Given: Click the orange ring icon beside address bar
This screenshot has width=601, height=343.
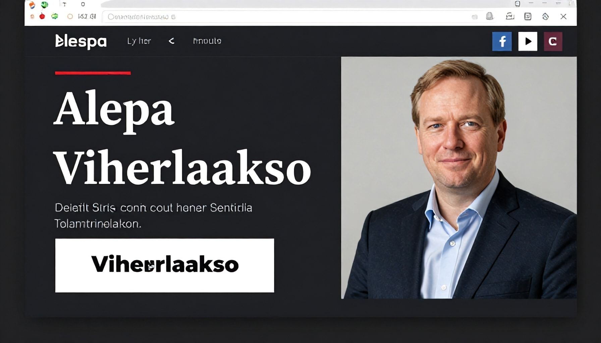Looking at the screenshot, I should (70, 16).
